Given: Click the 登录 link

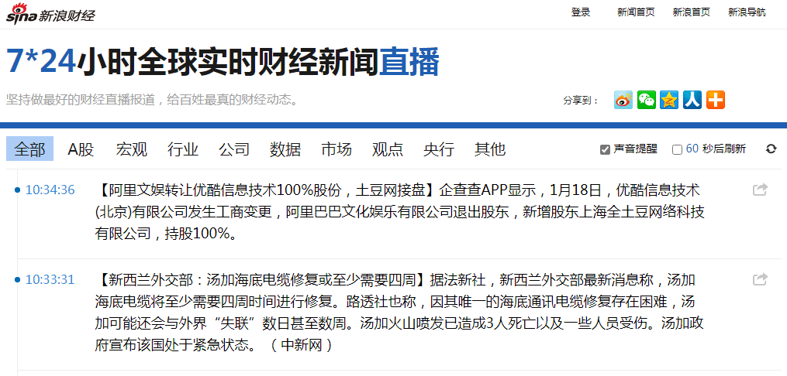Looking at the screenshot, I should pos(581,12).
